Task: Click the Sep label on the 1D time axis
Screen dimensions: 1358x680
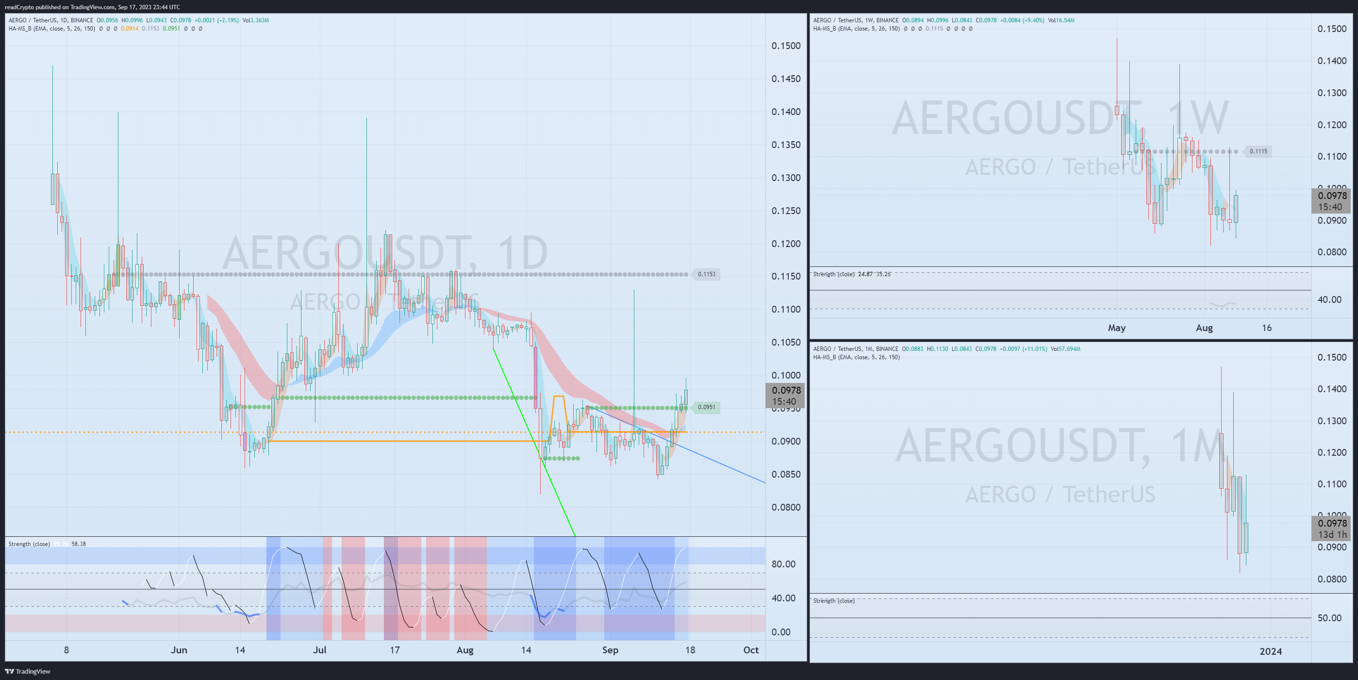Action: [610, 650]
